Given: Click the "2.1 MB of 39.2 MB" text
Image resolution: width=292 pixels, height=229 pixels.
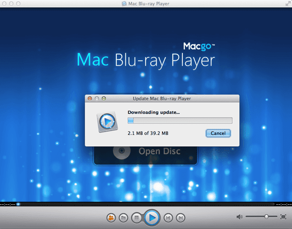Looking at the screenshot, I should click(x=148, y=133).
